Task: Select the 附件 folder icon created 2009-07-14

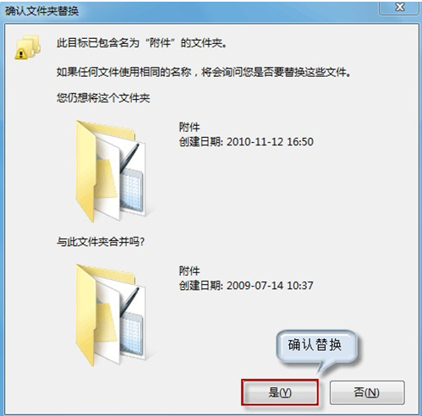Action: pos(111,315)
